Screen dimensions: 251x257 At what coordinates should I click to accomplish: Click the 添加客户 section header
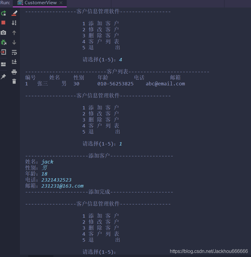(99, 156)
